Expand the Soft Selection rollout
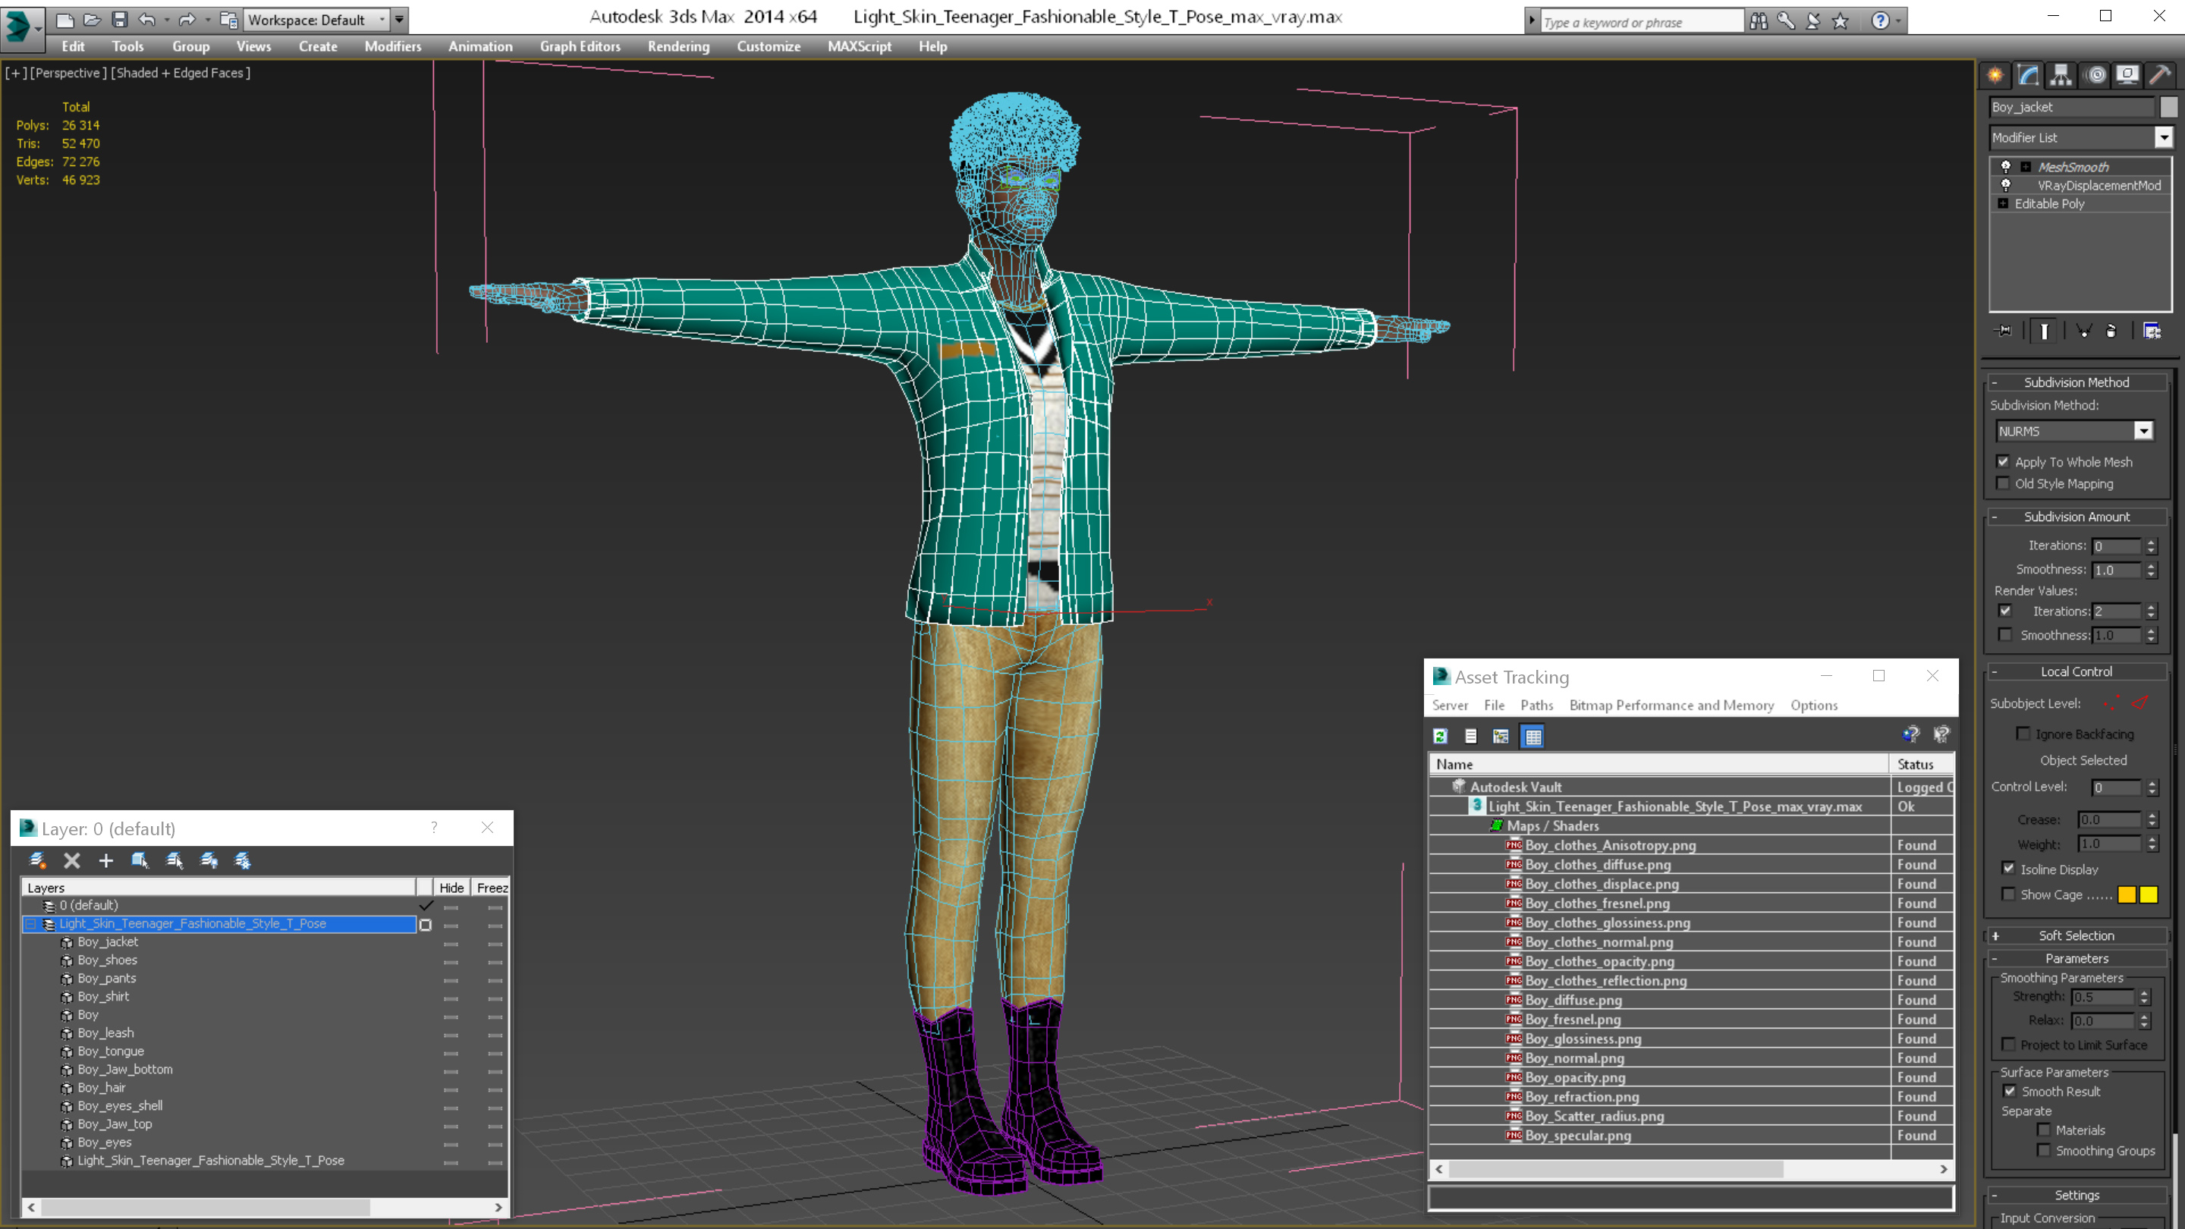The width and height of the screenshot is (2185, 1229). point(2077,935)
